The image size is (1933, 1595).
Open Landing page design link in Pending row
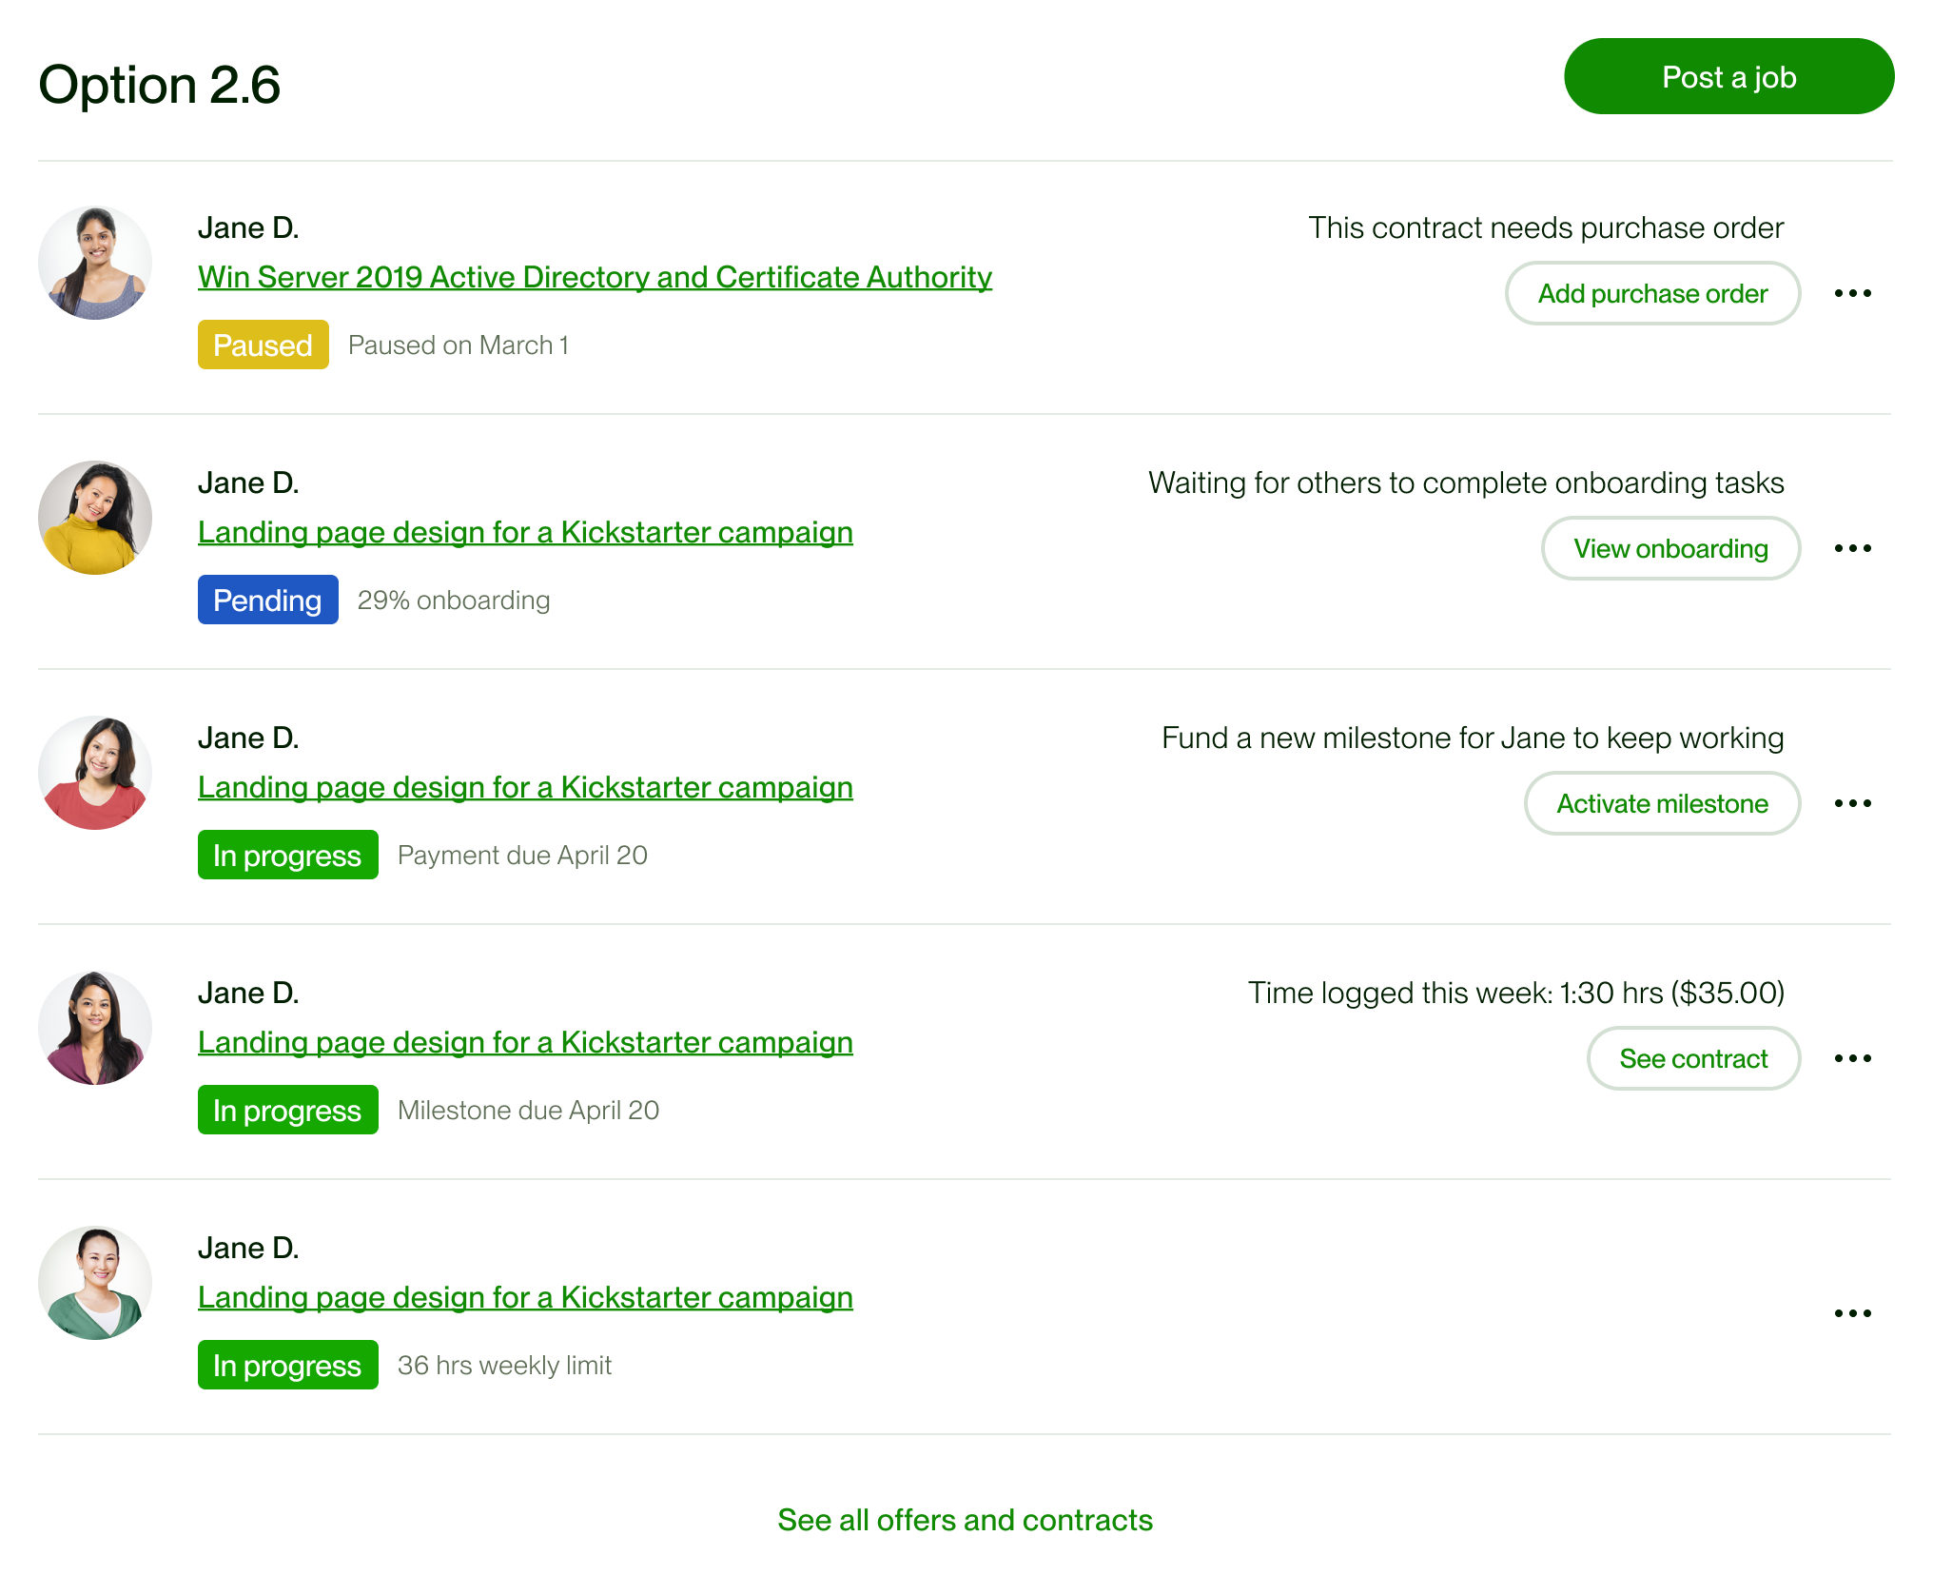point(525,532)
